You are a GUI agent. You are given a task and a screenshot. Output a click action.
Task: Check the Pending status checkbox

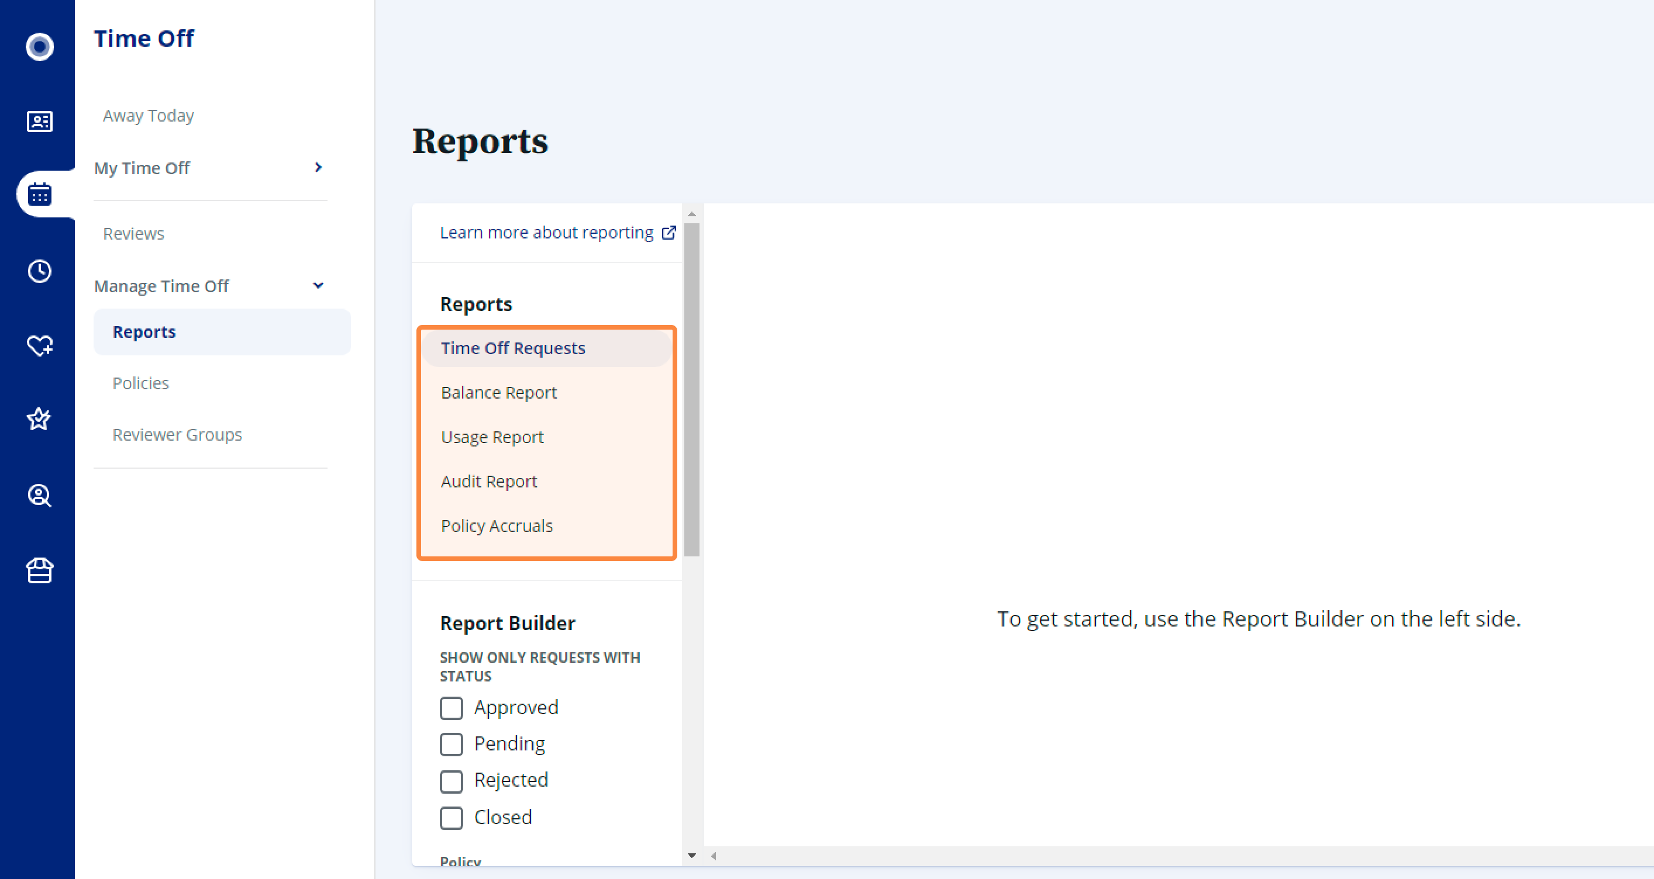pyautogui.click(x=452, y=744)
